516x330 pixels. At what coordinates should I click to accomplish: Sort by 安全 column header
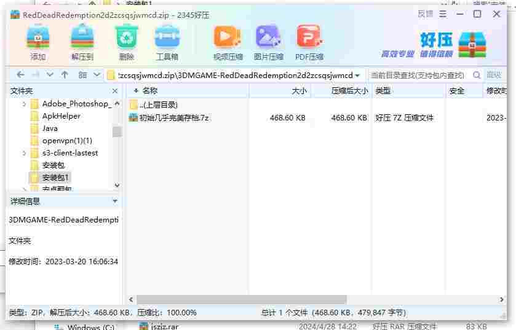click(x=464, y=91)
